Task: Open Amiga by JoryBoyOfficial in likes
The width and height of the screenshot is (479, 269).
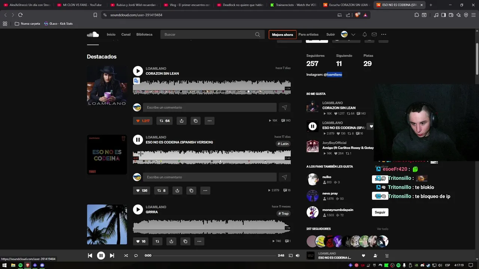Action: tap(348, 148)
